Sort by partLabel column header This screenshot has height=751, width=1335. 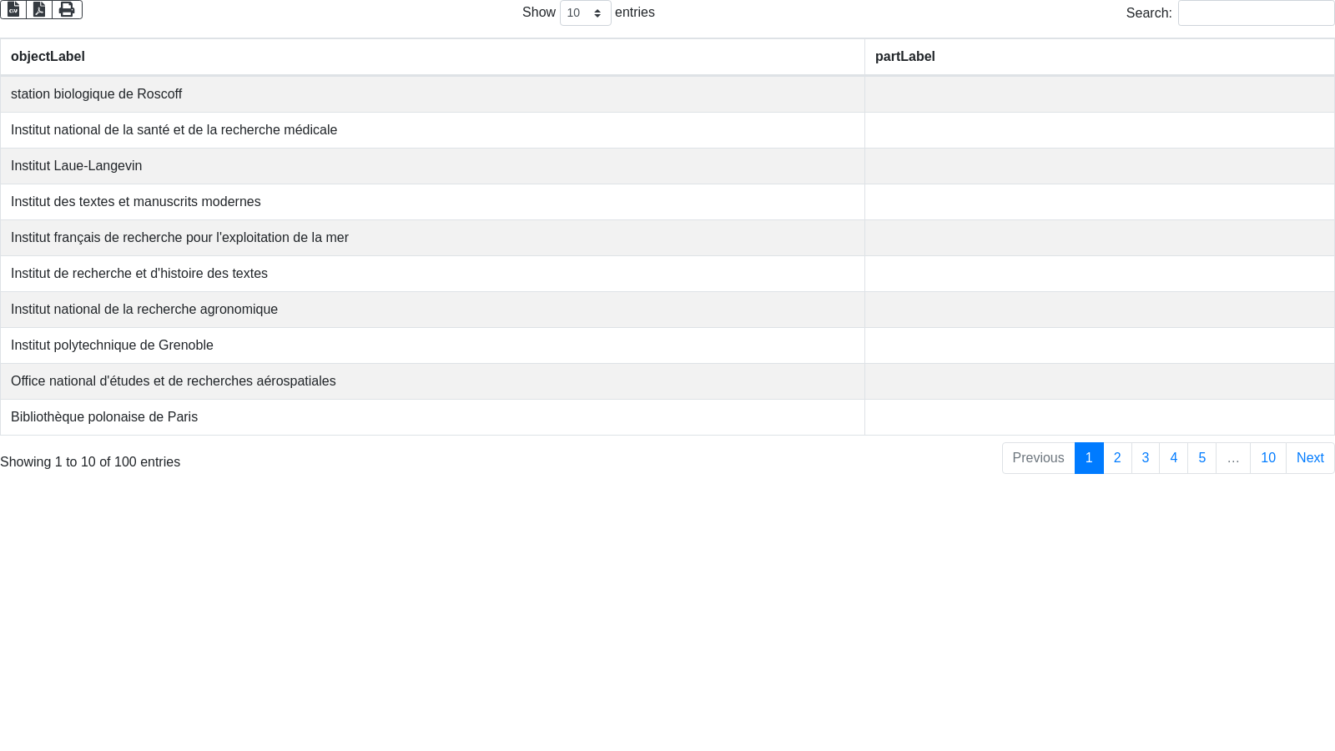[1099, 57]
